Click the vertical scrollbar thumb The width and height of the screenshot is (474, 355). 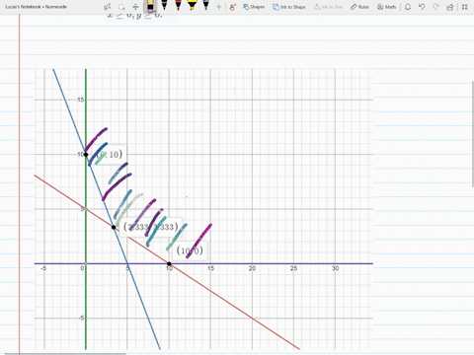click(x=473, y=134)
